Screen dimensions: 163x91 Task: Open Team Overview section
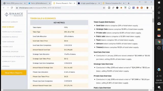8,42
